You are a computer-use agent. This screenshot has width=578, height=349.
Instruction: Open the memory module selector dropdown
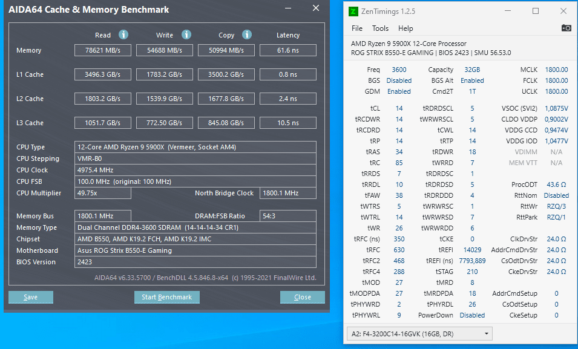pyautogui.click(x=419, y=334)
